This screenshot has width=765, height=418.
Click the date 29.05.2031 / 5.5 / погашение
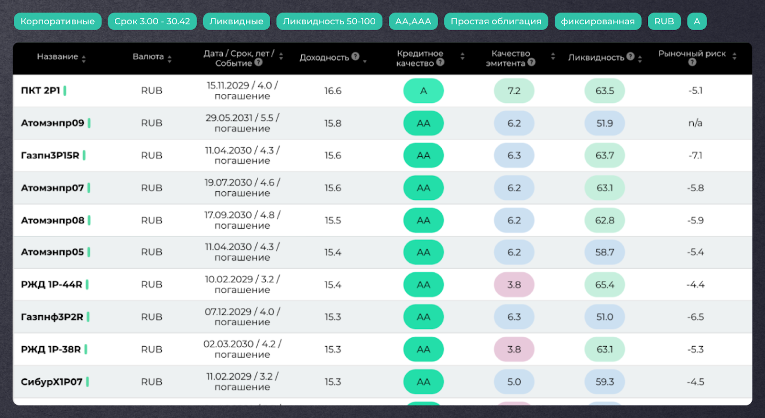242,123
